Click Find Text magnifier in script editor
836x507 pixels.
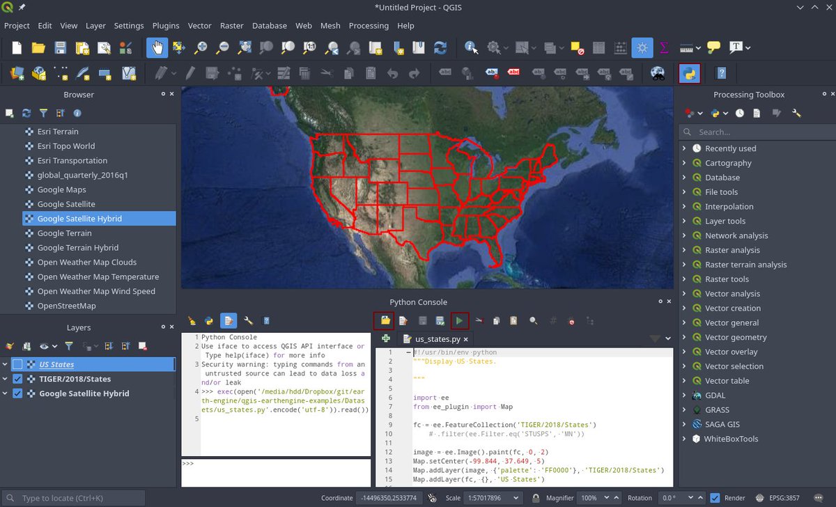(x=534, y=321)
